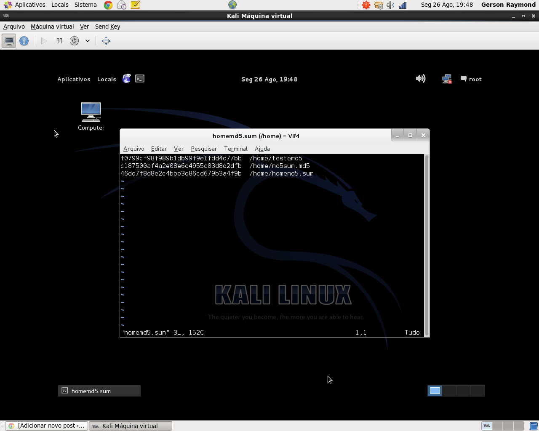Open the Gerson Raymond user menu
539x431 pixels.
(x=508, y=5)
